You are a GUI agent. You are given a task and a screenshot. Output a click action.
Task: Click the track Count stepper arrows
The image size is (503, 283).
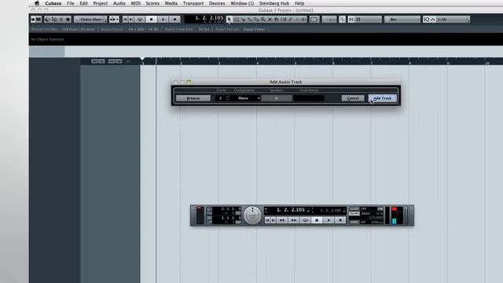227,98
